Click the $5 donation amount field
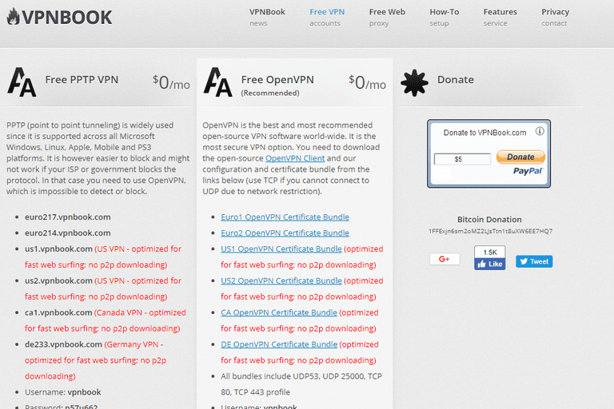 (x=462, y=159)
